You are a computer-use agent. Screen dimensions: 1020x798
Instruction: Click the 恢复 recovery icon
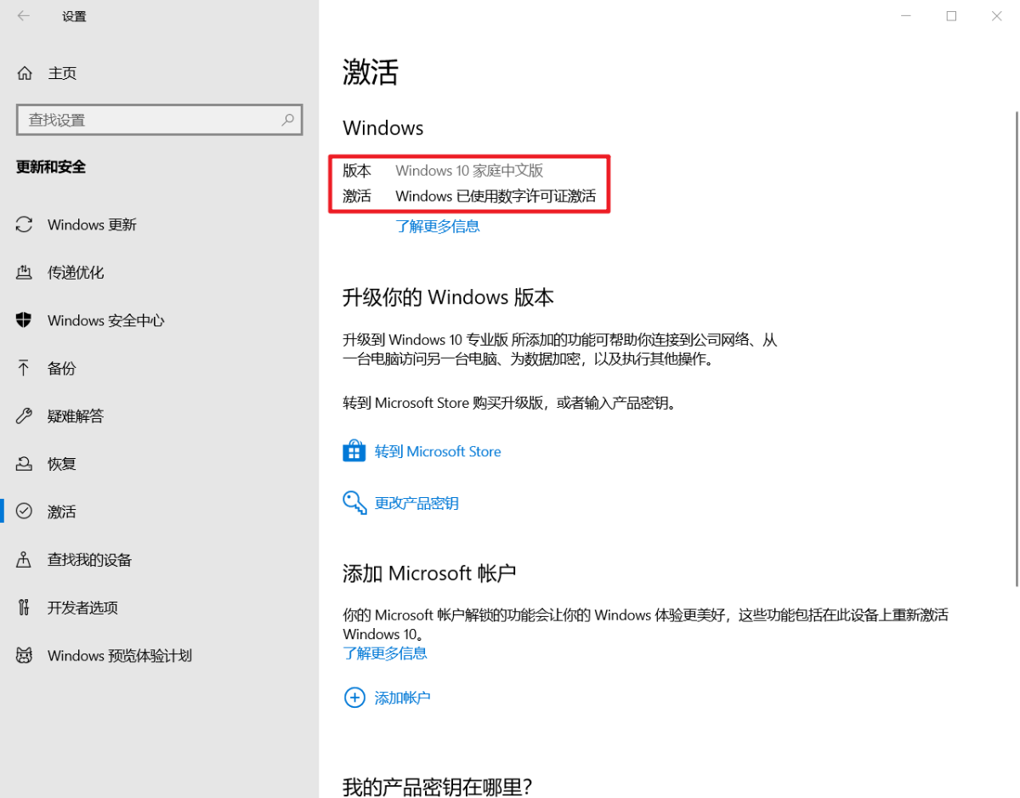coord(25,464)
